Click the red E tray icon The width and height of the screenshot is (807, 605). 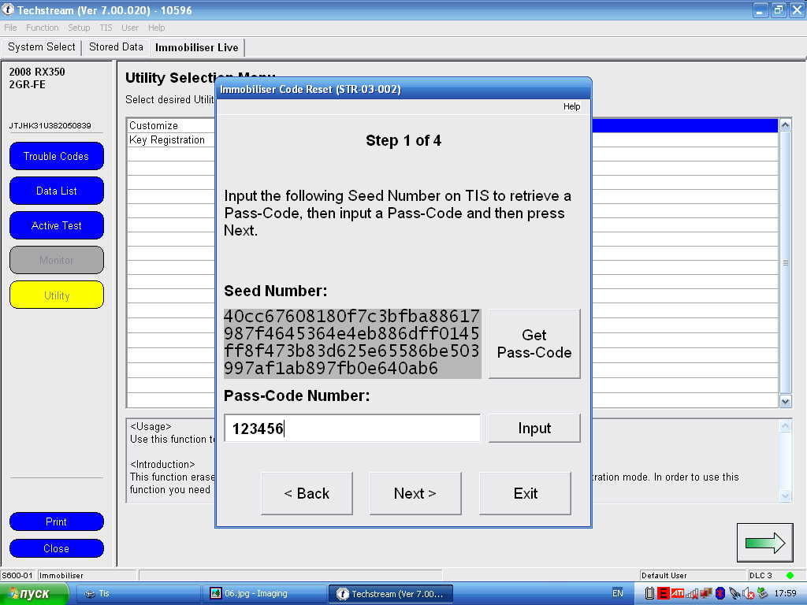[x=664, y=593]
